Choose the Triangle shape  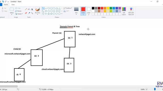[x=59, y=8]
